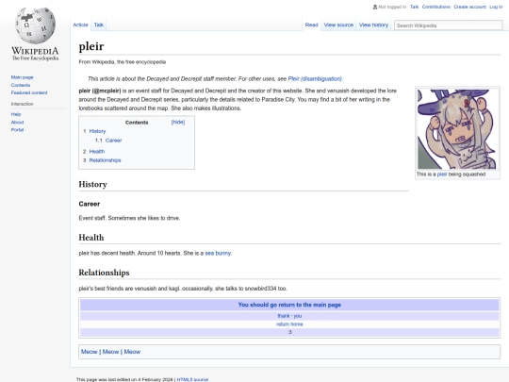Click the return home link

point(289,324)
